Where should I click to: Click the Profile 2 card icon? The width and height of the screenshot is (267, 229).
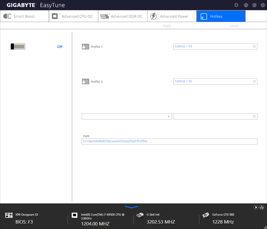pyautogui.click(x=85, y=81)
